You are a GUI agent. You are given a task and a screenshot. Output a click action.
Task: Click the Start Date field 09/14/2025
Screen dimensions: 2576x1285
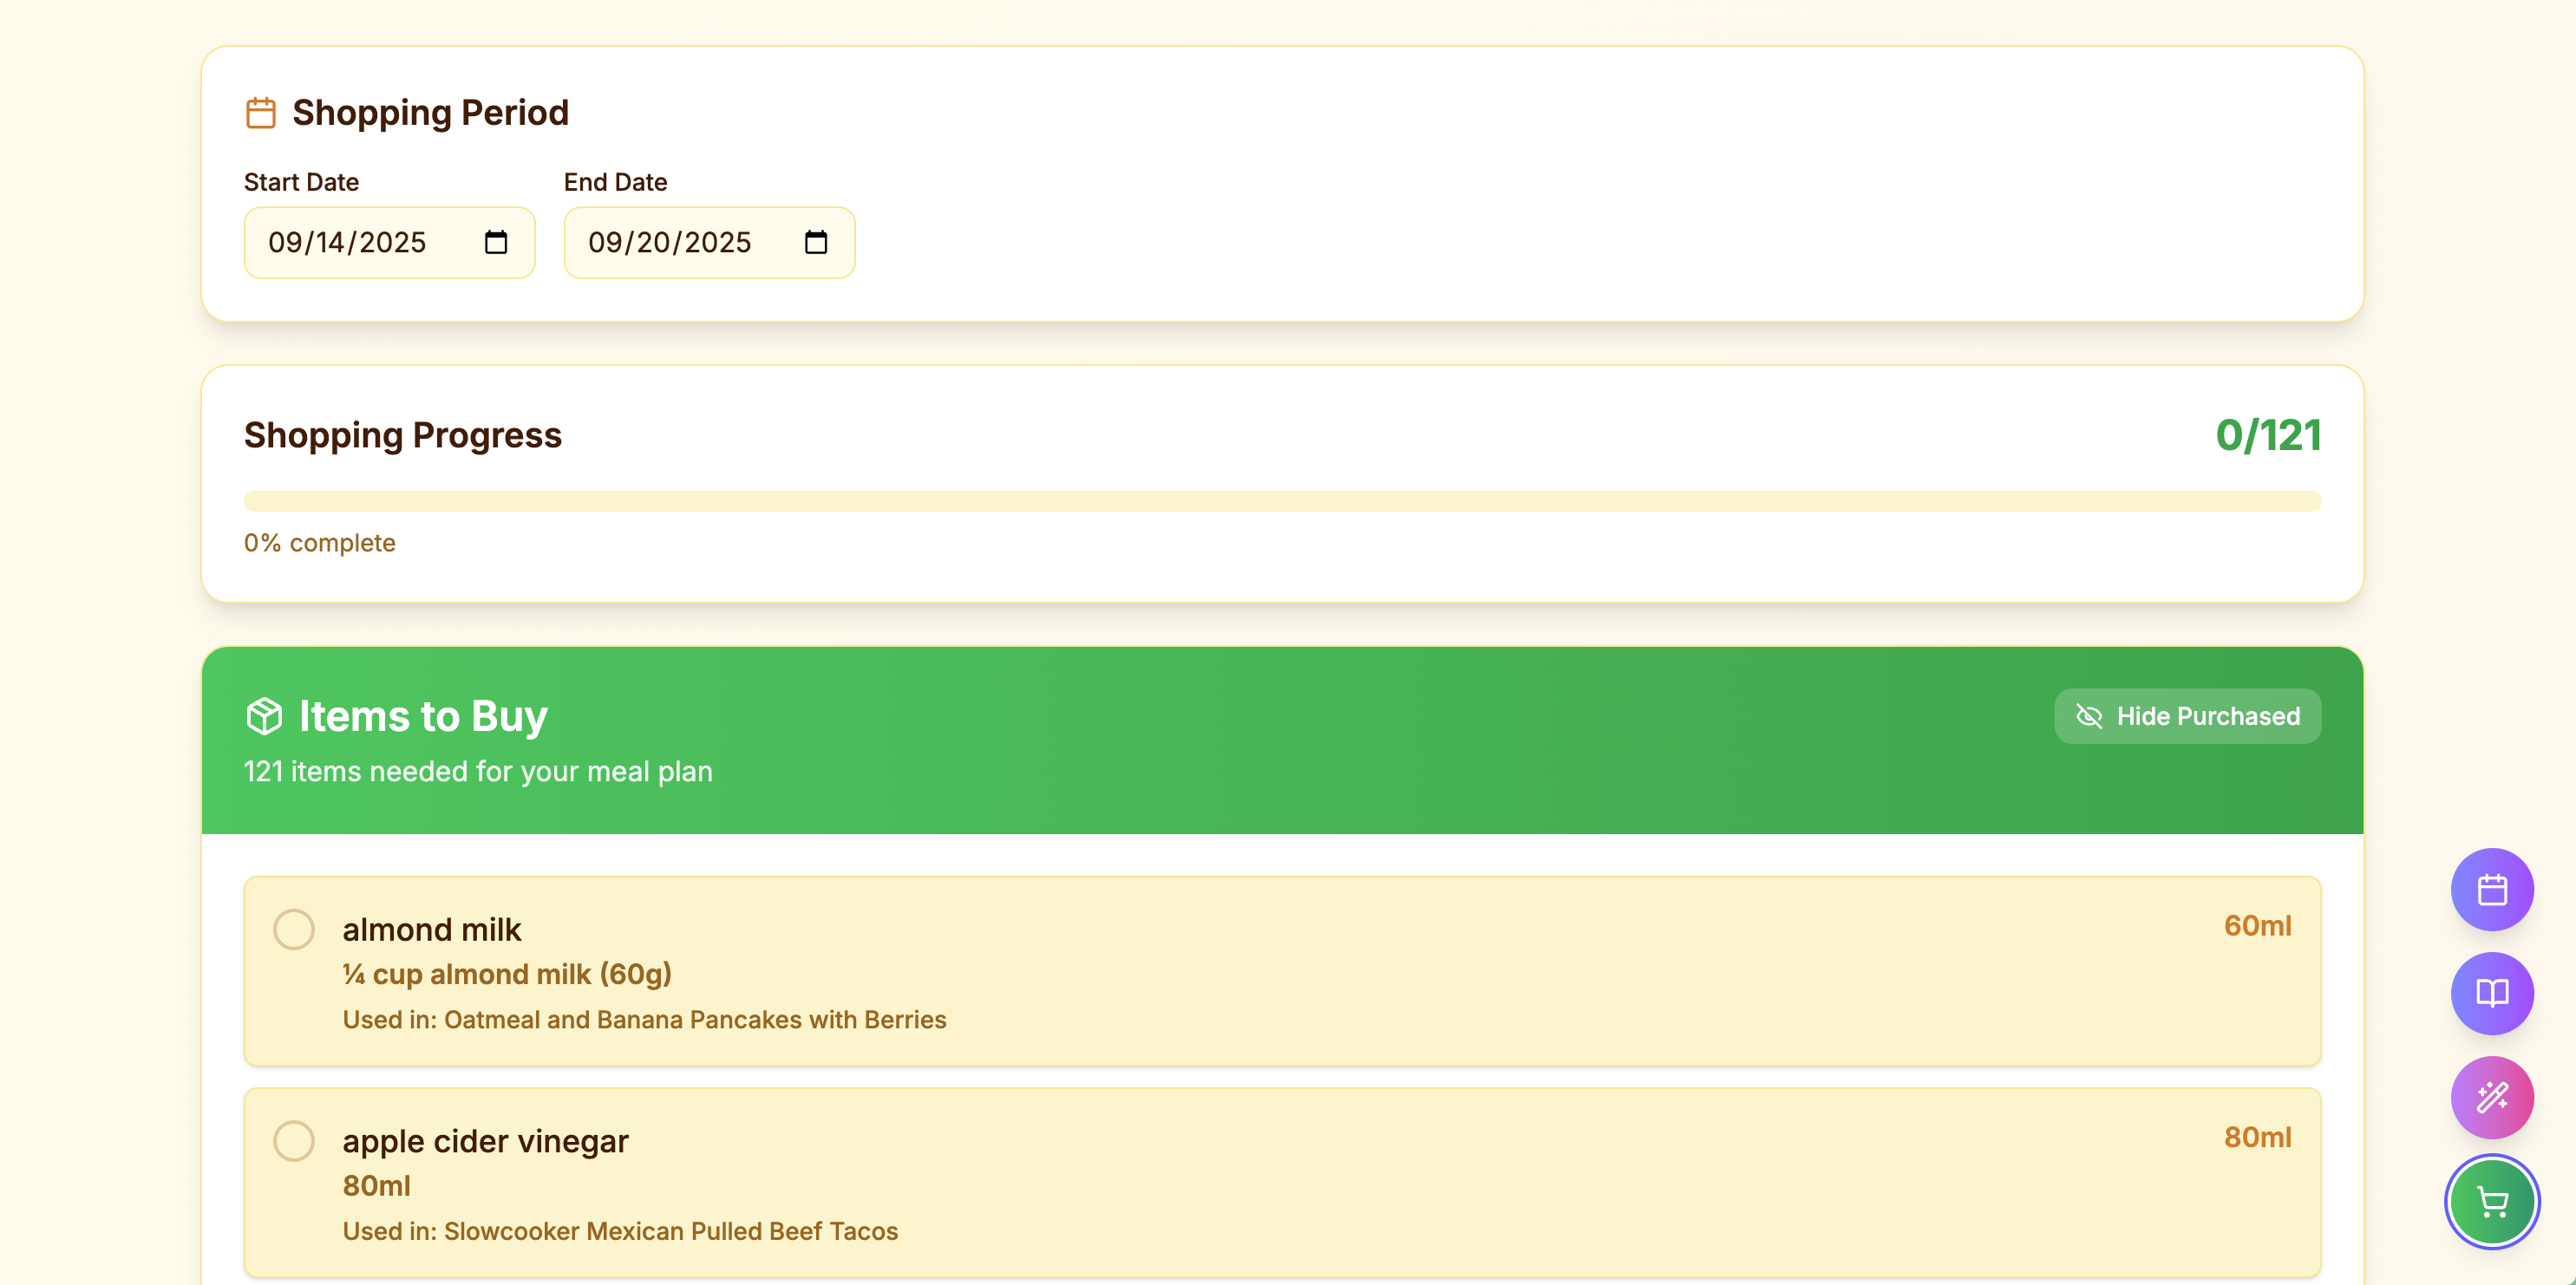click(347, 242)
